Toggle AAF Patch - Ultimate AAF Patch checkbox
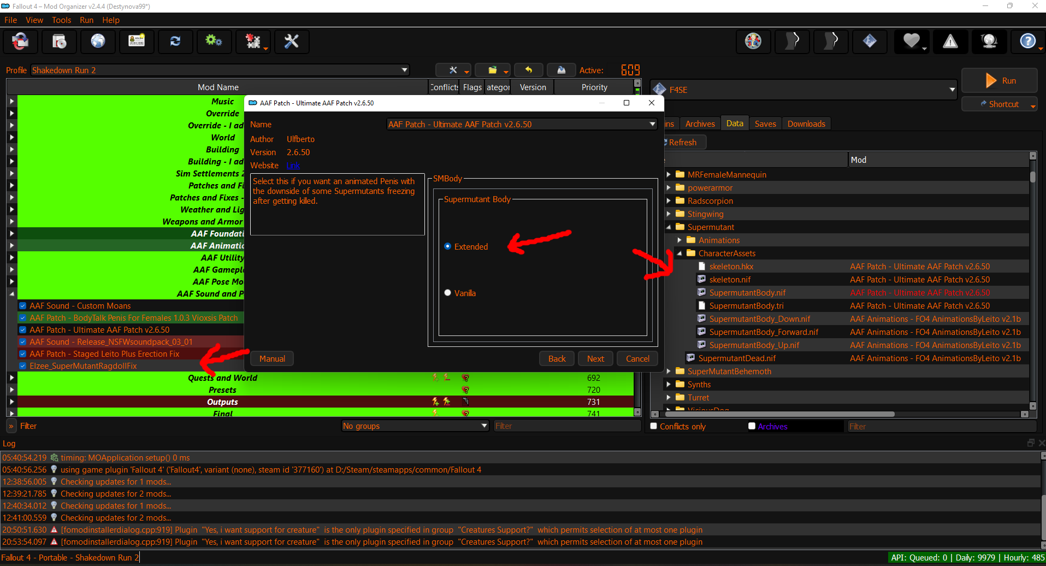 pyautogui.click(x=23, y=330)
